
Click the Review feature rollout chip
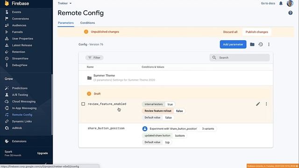coord(158,111)
